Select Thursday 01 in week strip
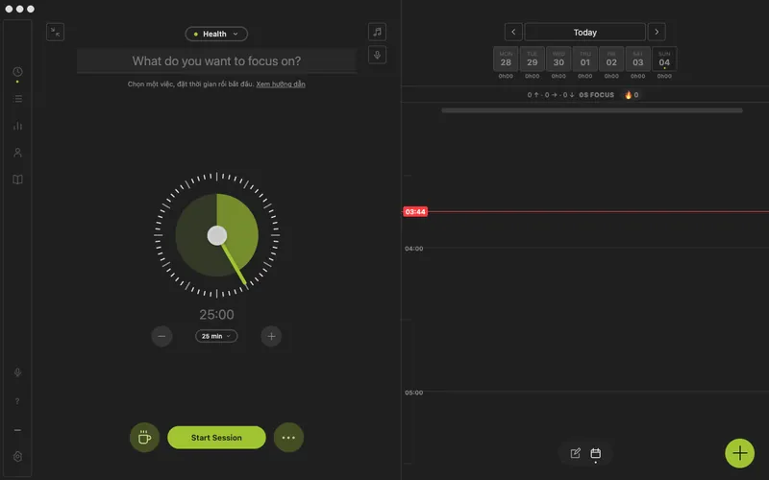Viewport: 769px width, 480px height. [585, 60]
